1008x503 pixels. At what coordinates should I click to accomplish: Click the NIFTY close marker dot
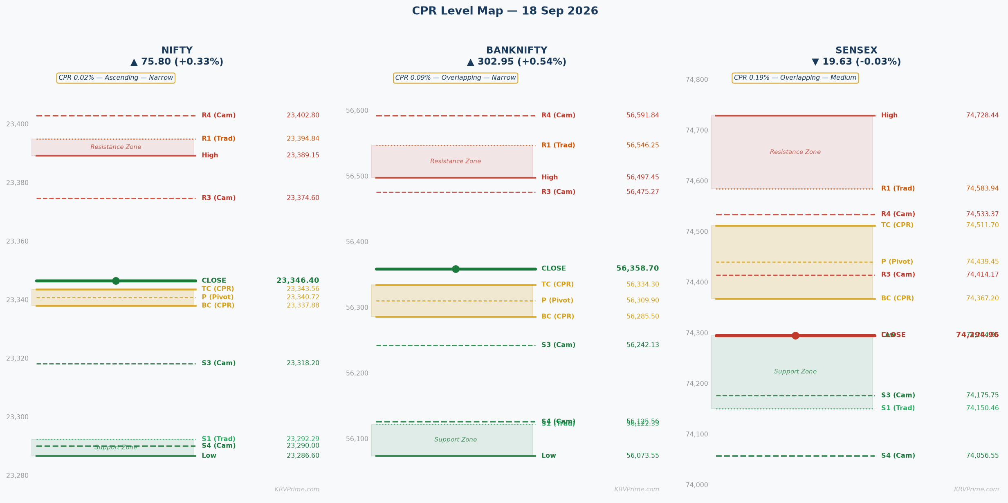click(x=116, y=281)
